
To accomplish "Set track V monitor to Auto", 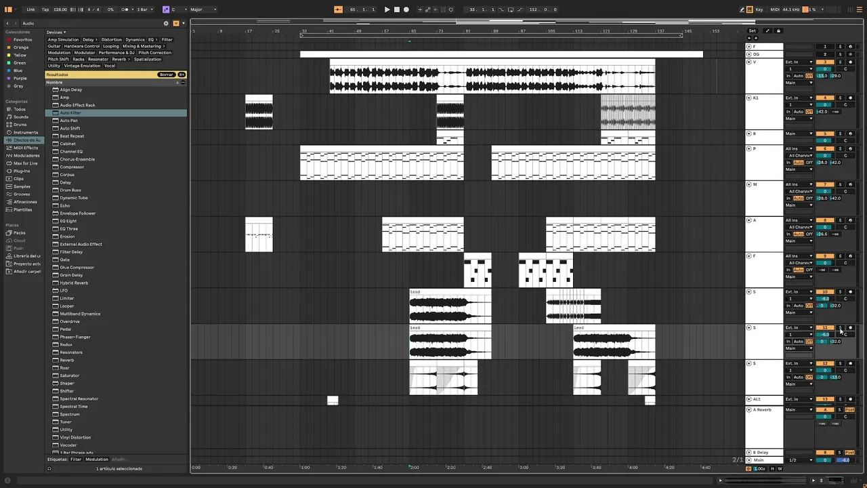I will tap(799, 76).
